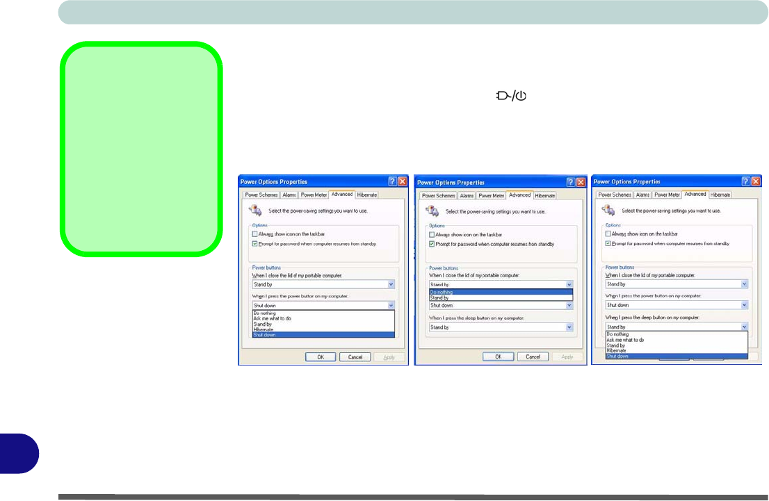The image size is (769, 501).
Task: Enable 'Always show icon on the taskbar' in right dialog
Action: (608, 234)
